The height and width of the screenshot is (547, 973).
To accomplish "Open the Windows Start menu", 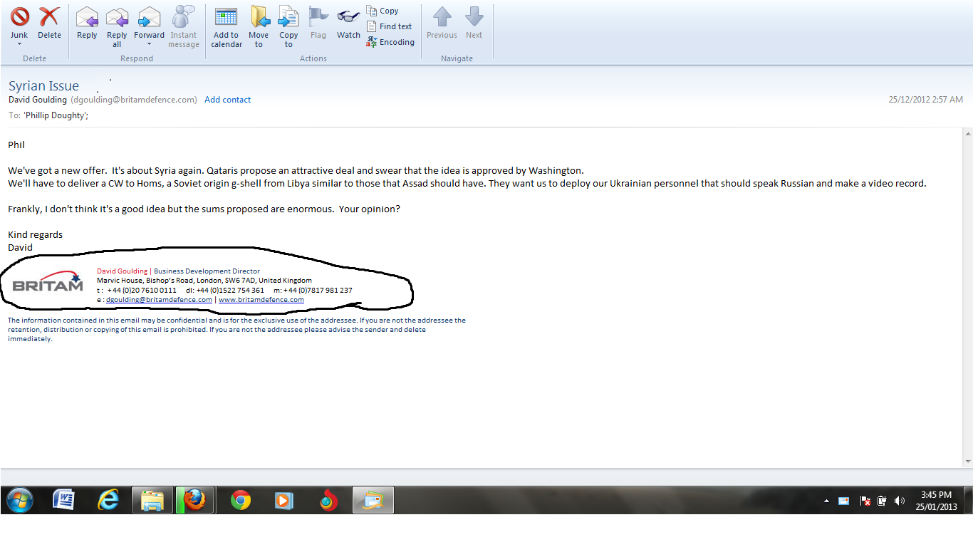I will (19, 501).
